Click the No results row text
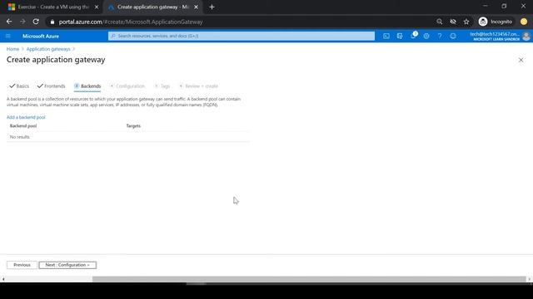Image resolution: width=533 pixels, height=299 pixels. click(x=20, y=137)
